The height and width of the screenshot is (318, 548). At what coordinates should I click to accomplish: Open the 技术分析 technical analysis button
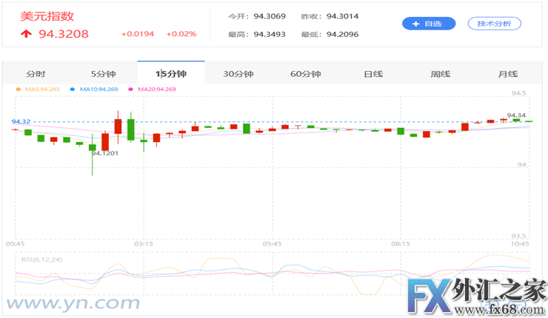[x=494, y=24]
